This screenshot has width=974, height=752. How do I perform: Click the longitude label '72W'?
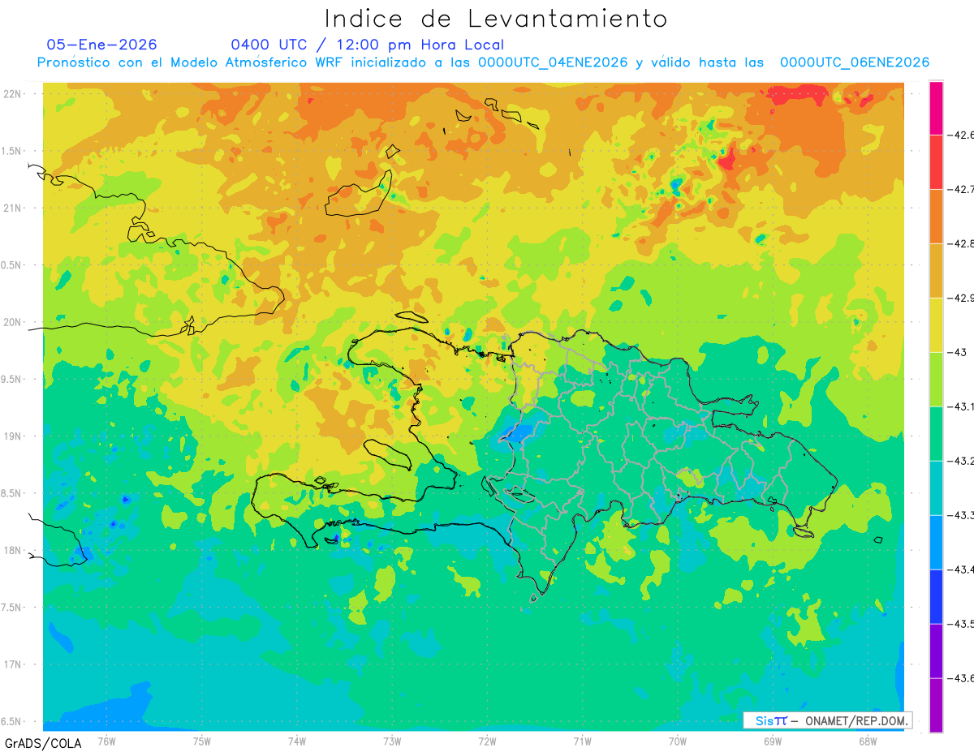pyautogui.click(x=487, y=741)
